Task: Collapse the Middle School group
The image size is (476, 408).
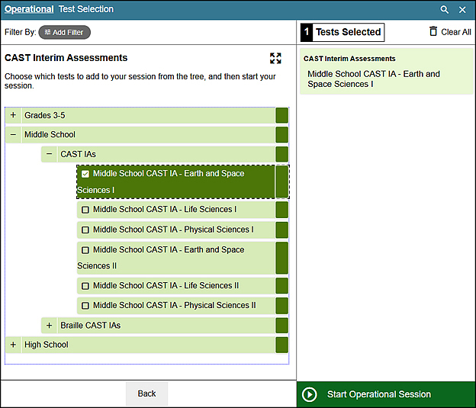Action: coord(13,135)
